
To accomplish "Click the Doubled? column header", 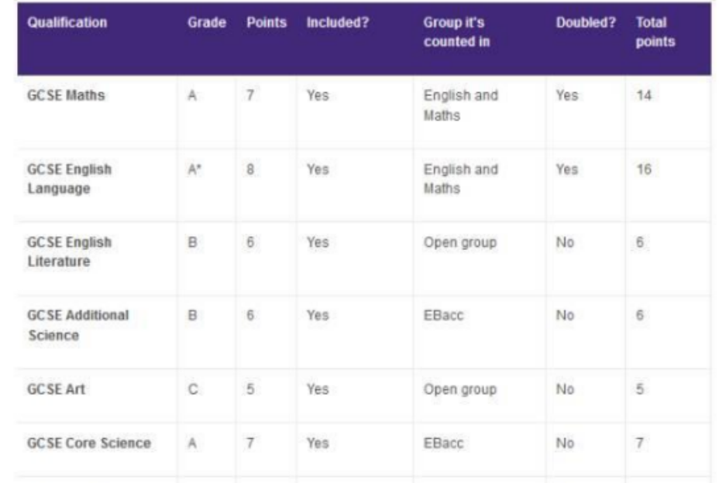I will pyautogui.click(x=586, y=22).
